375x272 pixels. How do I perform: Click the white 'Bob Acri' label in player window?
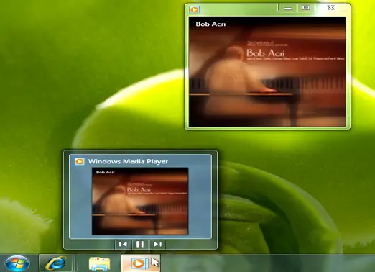(x=210, y=24)
